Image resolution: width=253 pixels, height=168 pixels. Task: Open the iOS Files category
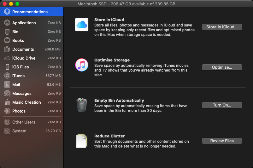tap(21, 67)
